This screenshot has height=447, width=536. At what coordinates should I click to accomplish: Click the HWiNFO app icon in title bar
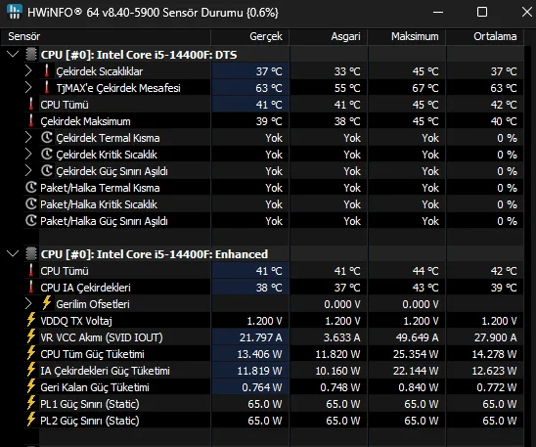click(15, 12)
